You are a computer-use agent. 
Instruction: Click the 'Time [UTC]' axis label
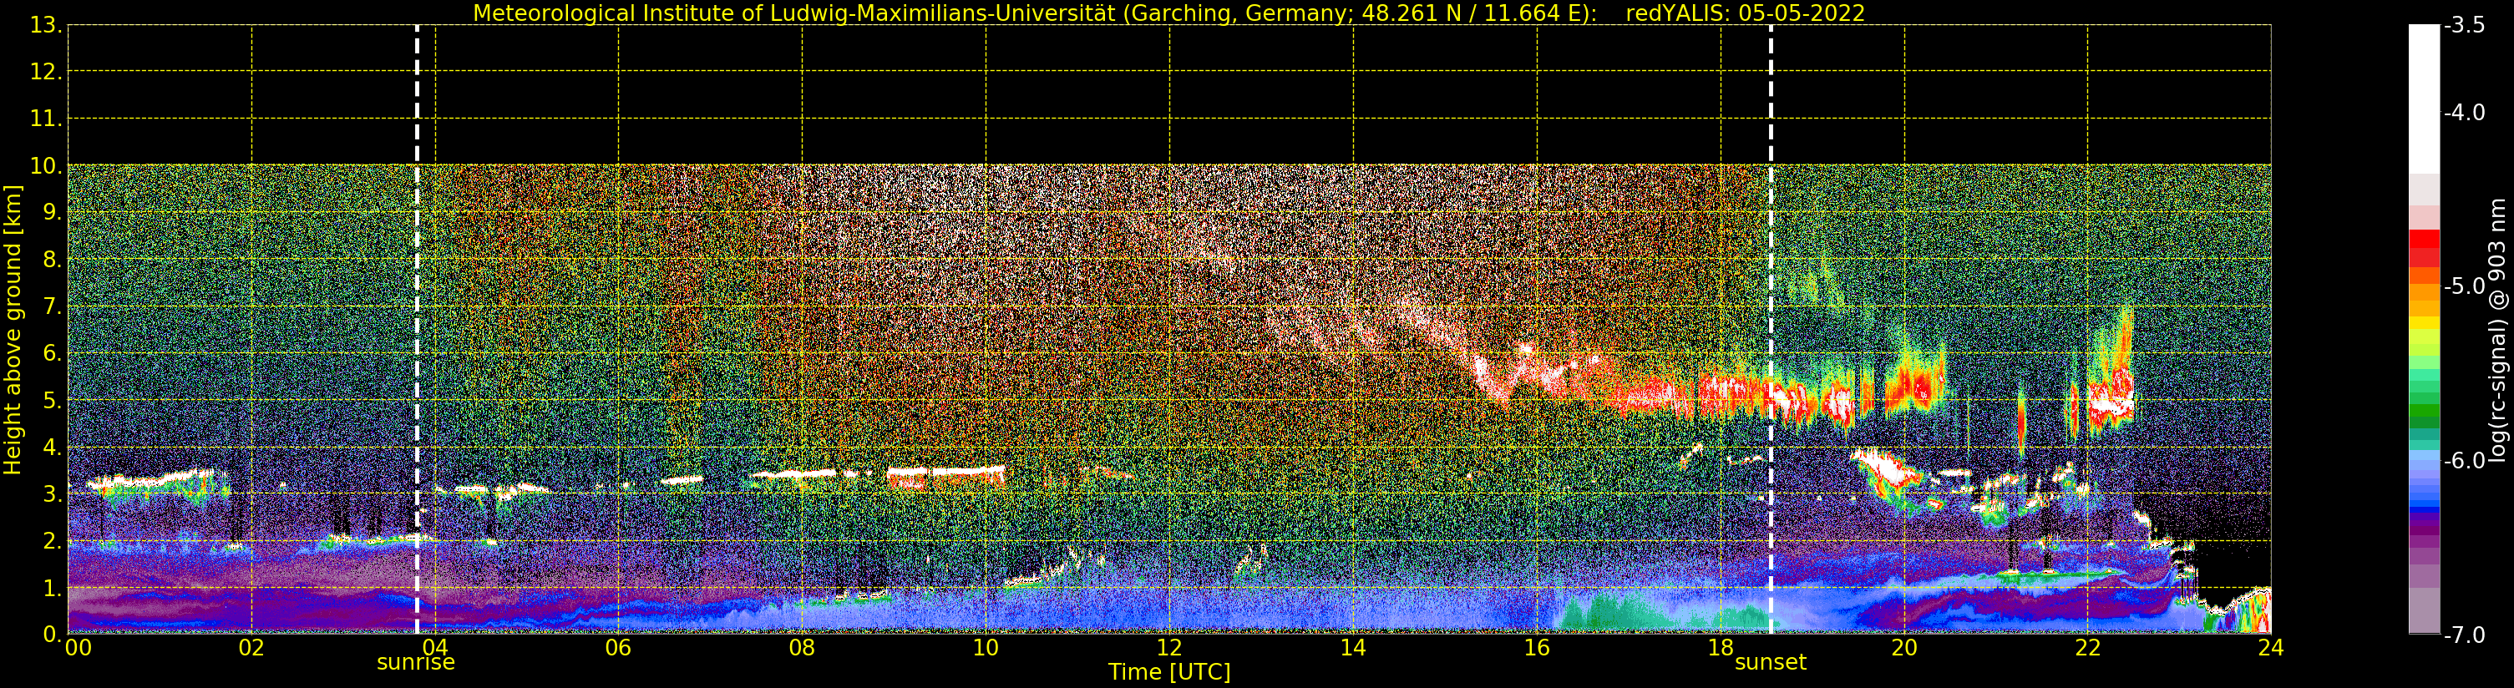click(1168, 672)
